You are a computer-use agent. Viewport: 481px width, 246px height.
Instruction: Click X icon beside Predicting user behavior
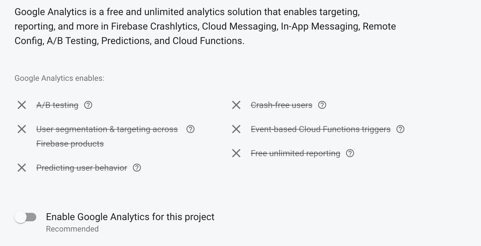[22, 168]
